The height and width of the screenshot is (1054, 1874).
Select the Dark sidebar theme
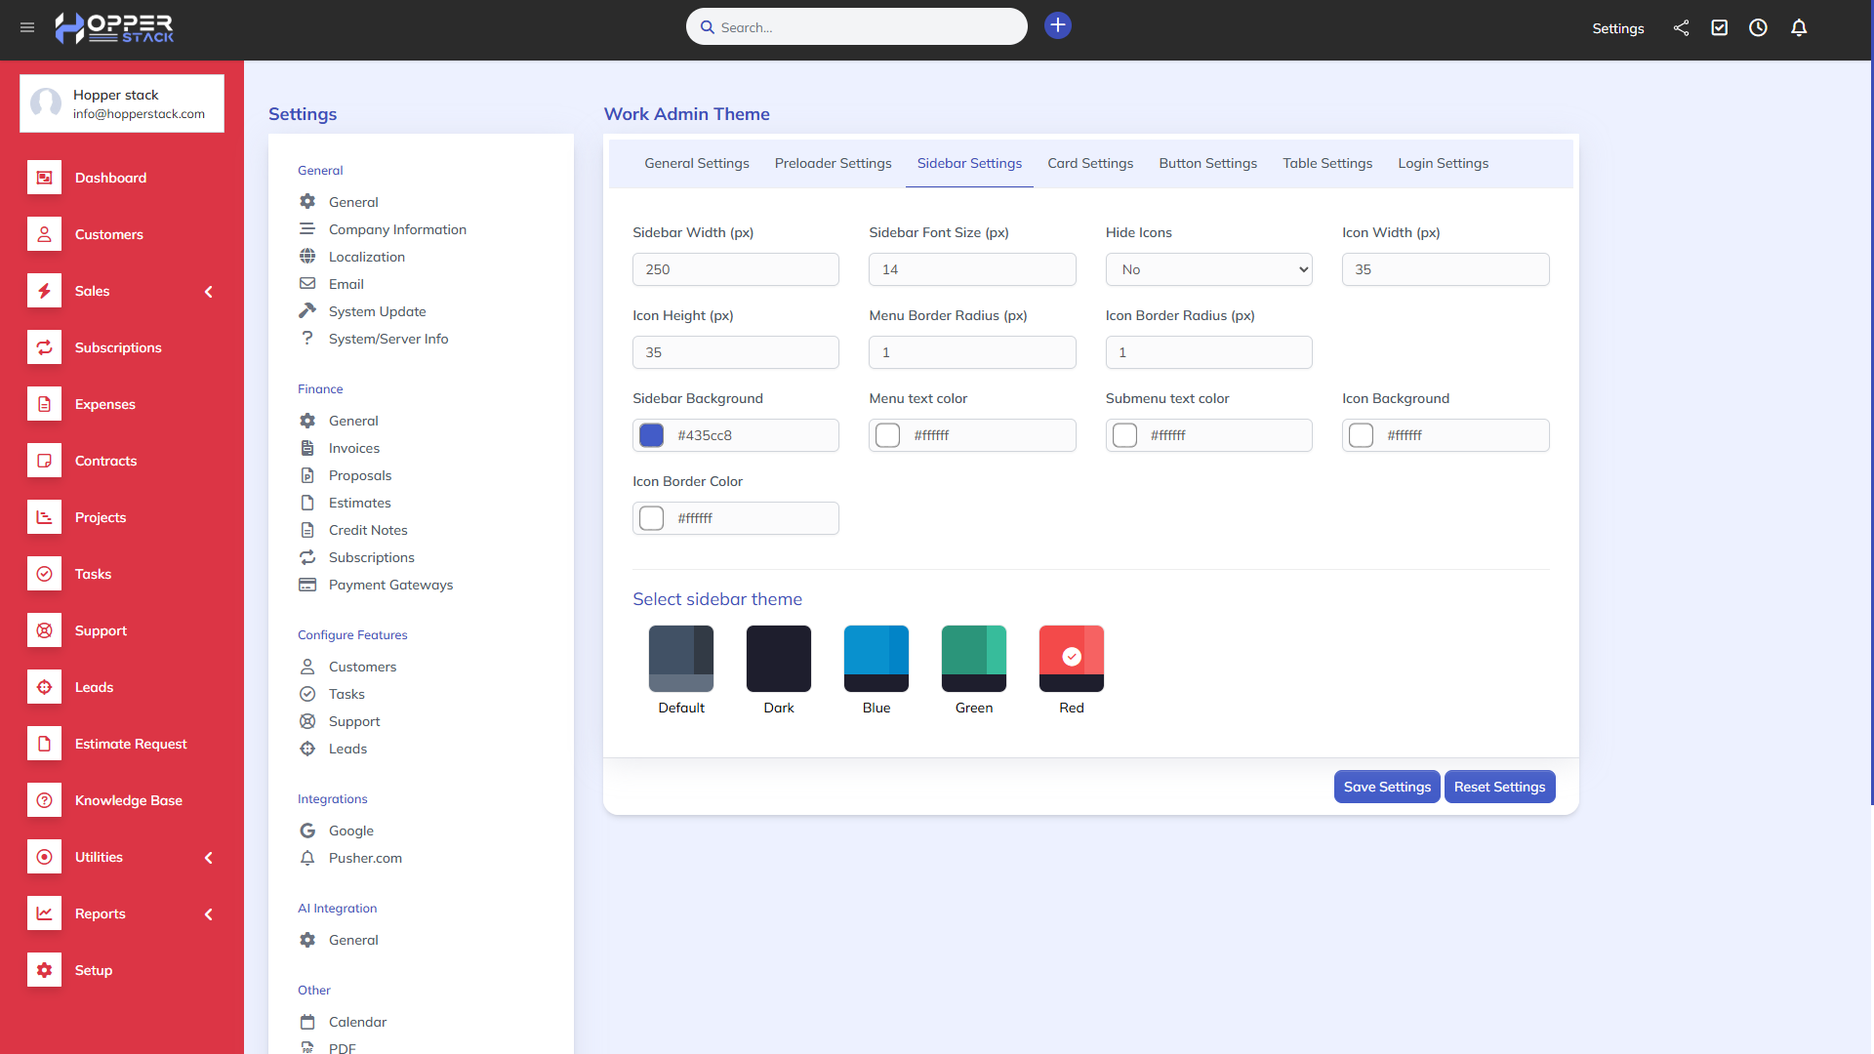[778, 659]
